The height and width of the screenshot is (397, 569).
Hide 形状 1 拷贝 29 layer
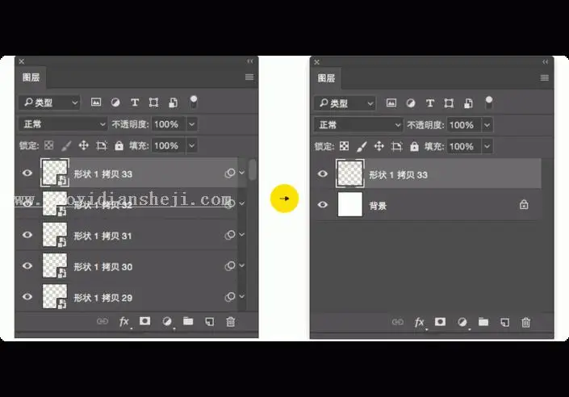pyautogui.click(x=27, y=297)
